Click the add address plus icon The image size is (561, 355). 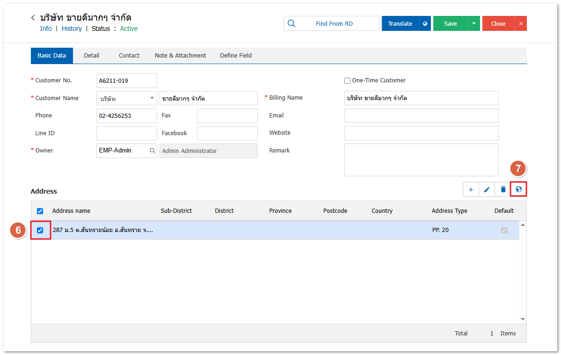(x=471, y=189)
